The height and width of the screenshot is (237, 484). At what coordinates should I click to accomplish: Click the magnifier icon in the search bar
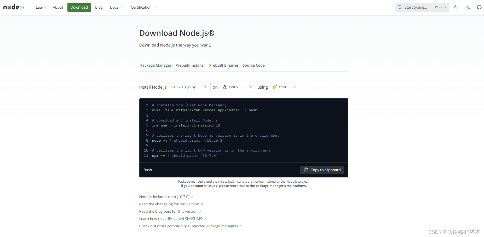click(x=400, y=7)
